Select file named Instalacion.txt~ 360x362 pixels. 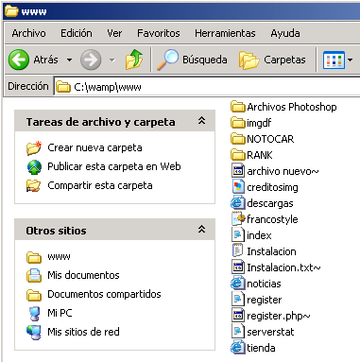(x=283, y=267)
